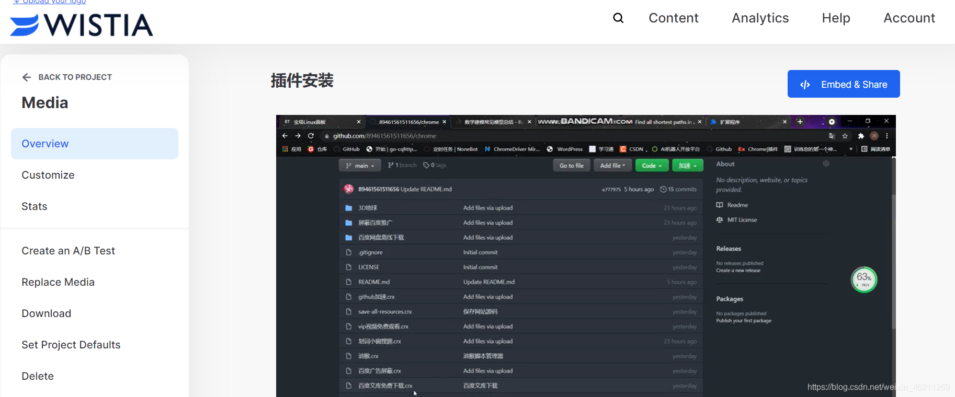Image resolution: width=955 pixels, height=397 pixels.
Task: Click README.md file row in video
Action: [x=521, y=282]
